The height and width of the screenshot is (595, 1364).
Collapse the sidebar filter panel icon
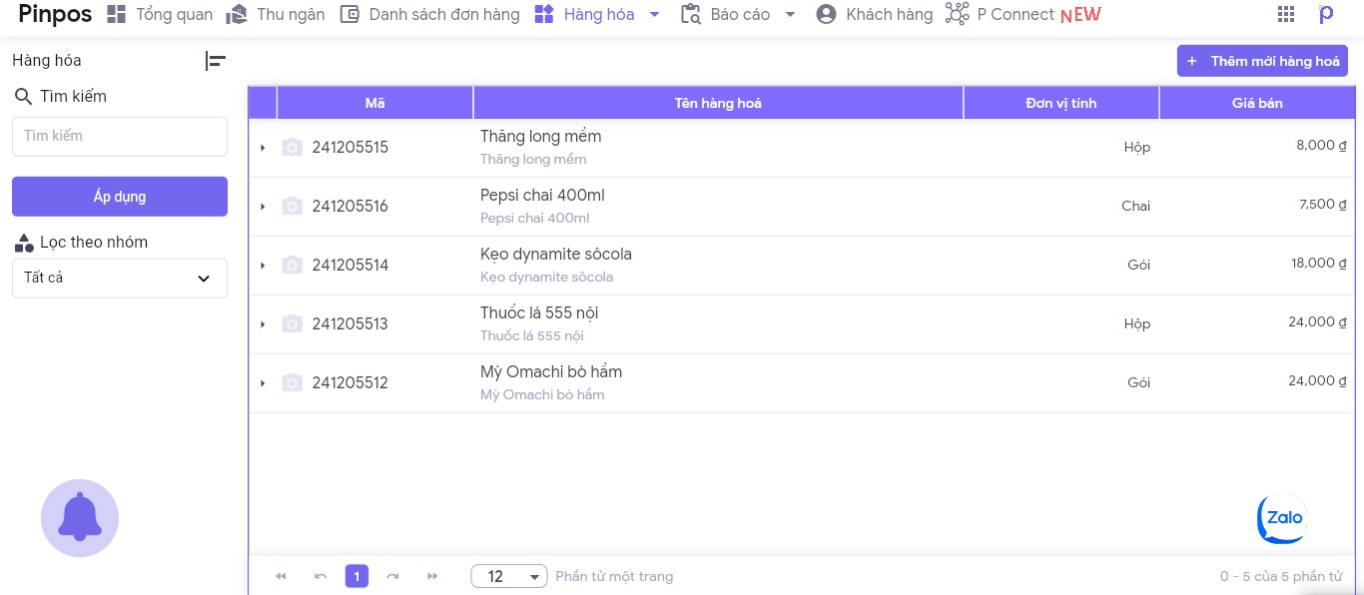click(215, 61)
